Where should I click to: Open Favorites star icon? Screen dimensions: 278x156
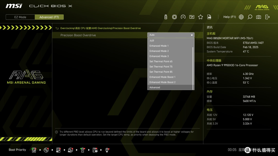point(201,17)
